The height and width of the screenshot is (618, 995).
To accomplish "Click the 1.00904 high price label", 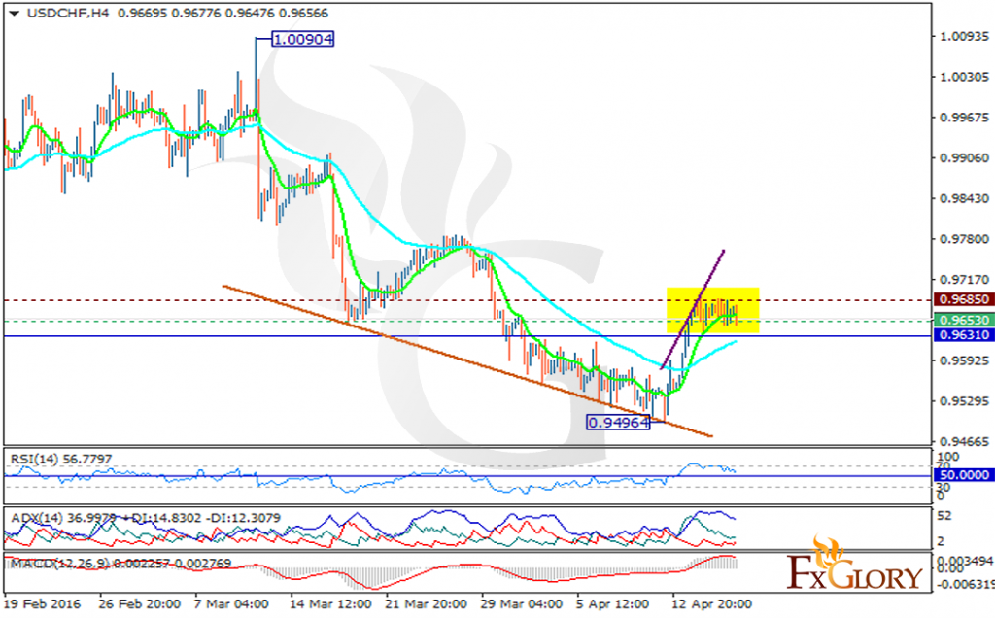I will 303,39.
